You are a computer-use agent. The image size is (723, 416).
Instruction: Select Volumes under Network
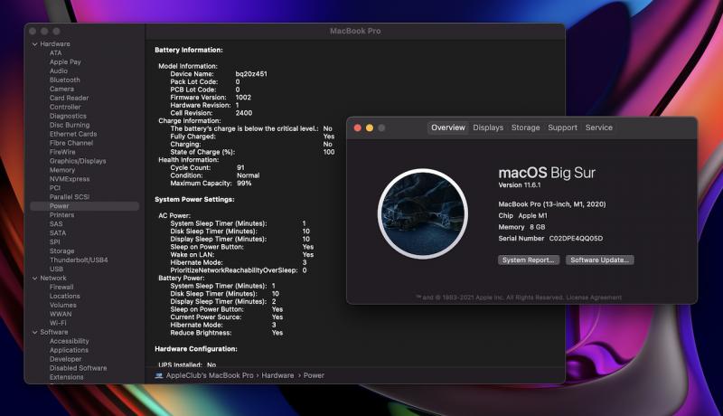click(63, 305)
